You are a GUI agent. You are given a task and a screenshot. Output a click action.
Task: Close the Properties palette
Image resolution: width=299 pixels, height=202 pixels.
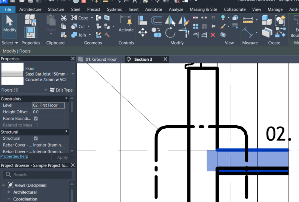(73, 58)
